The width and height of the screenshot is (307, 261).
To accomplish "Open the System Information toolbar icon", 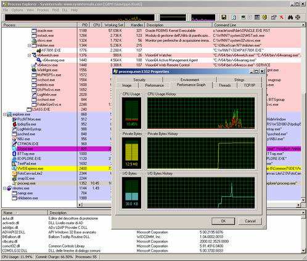I will 244,17.
